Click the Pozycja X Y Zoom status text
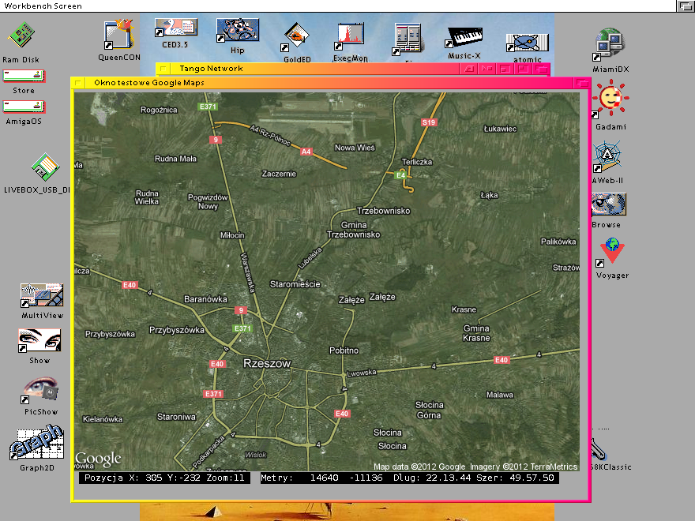The height and width of the screenshot is (521, 695). 164,478
